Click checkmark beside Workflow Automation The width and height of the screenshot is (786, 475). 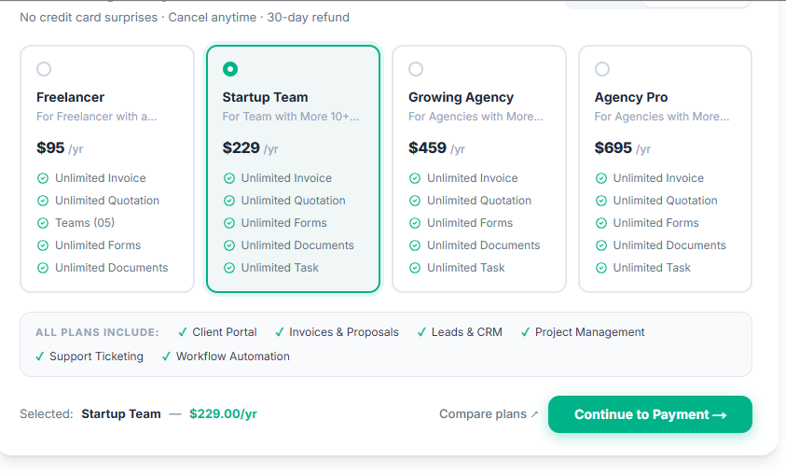[166, 356]
